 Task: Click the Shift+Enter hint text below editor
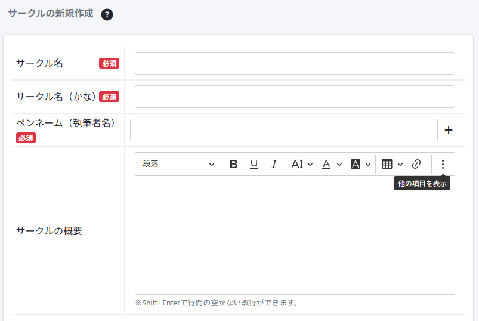[217, 303]
